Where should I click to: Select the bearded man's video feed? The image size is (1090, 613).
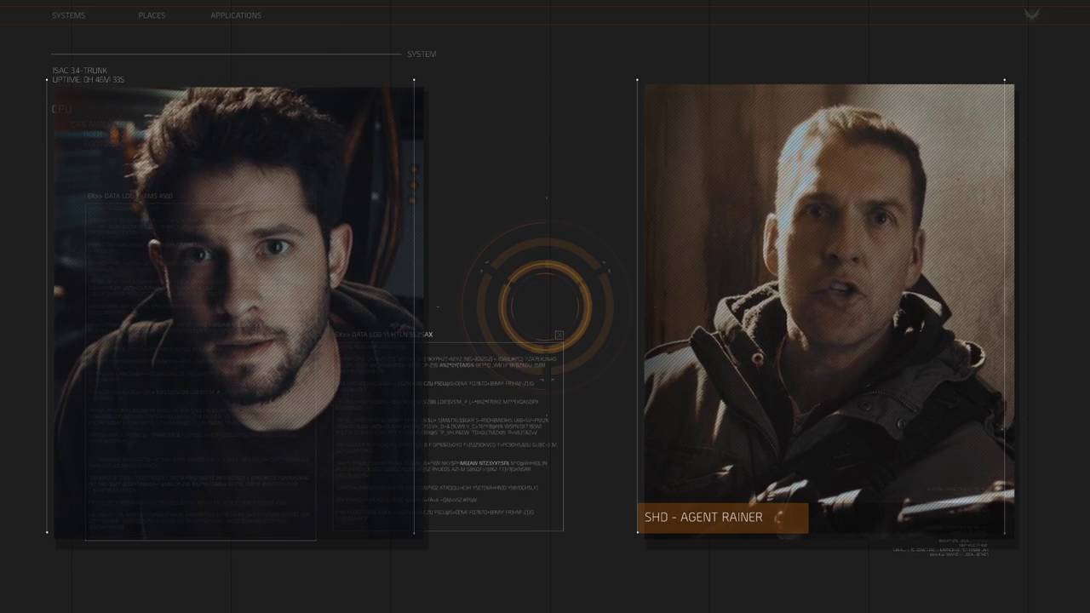[x=239, y=312]
